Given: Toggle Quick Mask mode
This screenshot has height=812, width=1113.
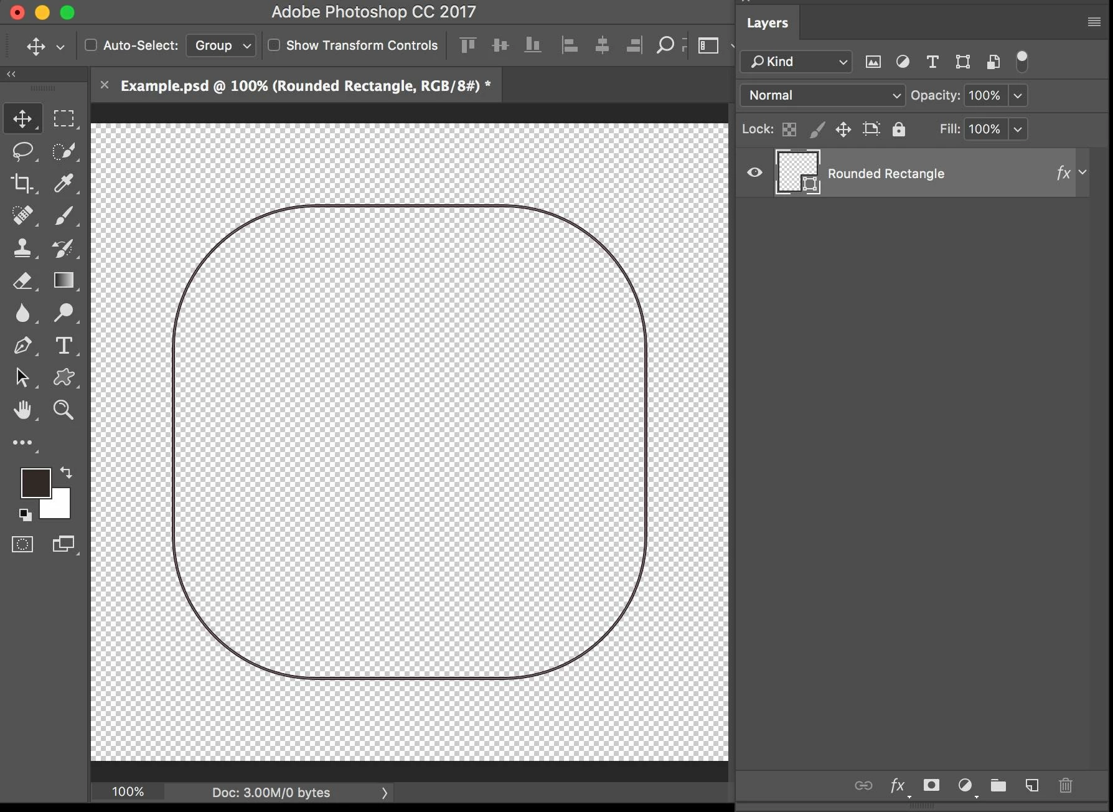Looking at the screenshot, I should [x=22, y=544].
